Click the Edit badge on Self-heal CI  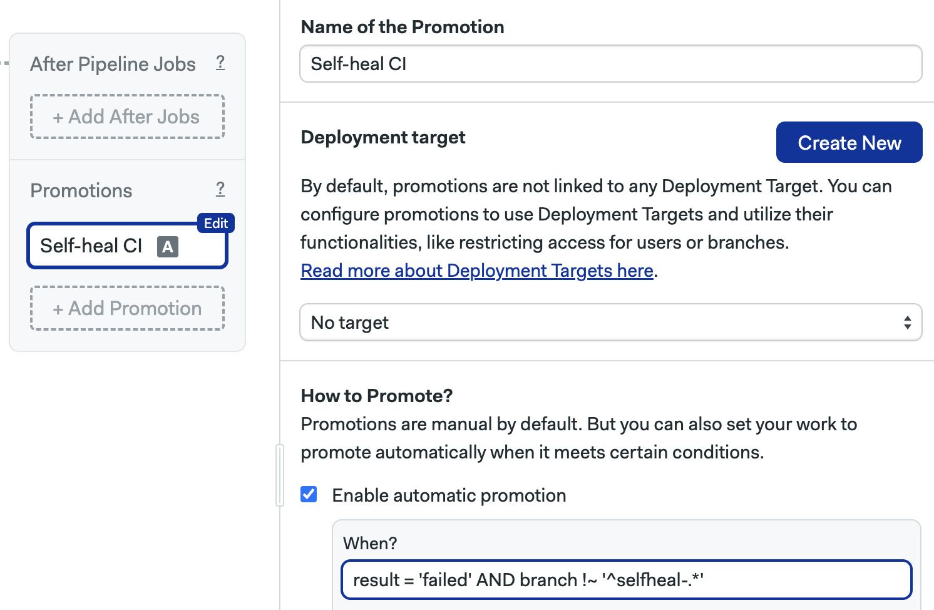click(x=215, y=223)
